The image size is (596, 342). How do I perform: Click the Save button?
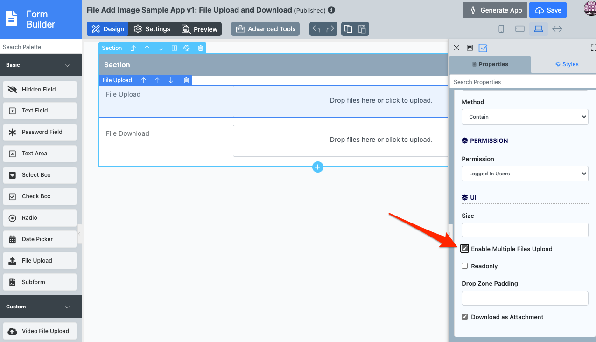pos(547,10)
